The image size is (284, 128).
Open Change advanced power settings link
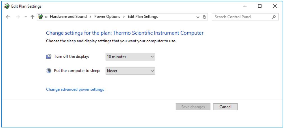click(75, 90)
